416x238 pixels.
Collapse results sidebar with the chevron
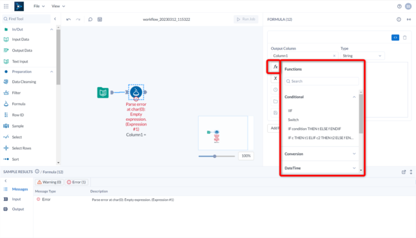pyautogui.click(x=6, y=181)
